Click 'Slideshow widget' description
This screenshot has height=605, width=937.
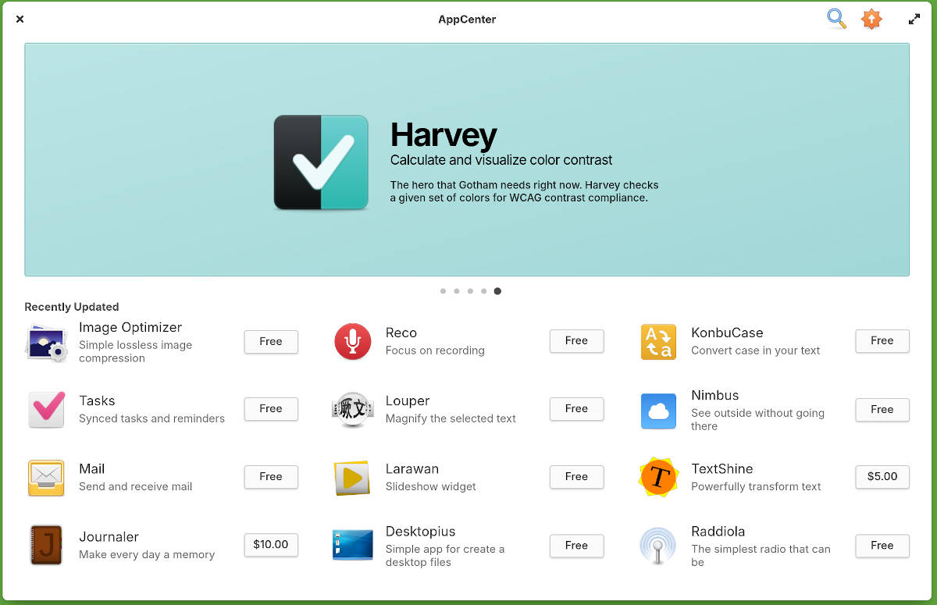[x=431, y=486]
